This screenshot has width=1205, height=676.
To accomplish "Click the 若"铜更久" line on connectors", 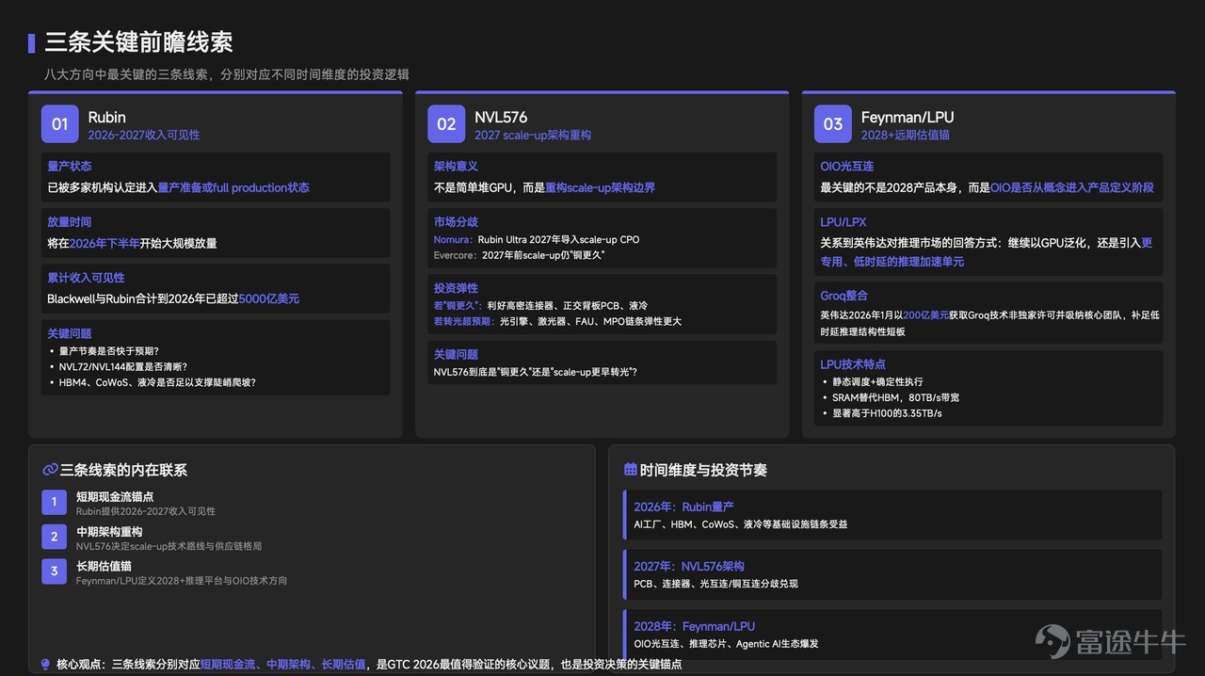I will click(540, 305).
